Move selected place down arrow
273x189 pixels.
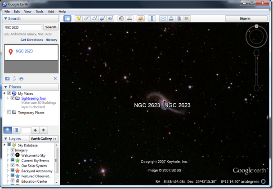pyautogui.click(x=44, y=130)
